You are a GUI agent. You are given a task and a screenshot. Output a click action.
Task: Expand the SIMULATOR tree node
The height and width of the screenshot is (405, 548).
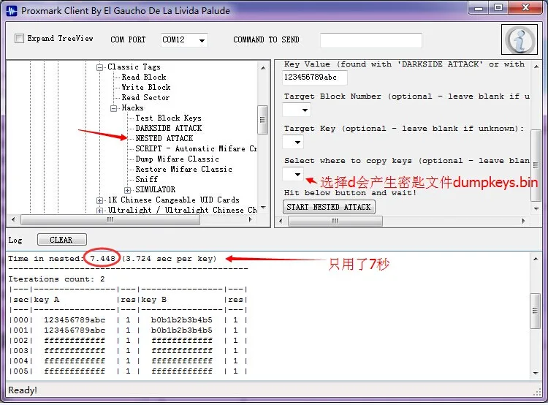128,190
